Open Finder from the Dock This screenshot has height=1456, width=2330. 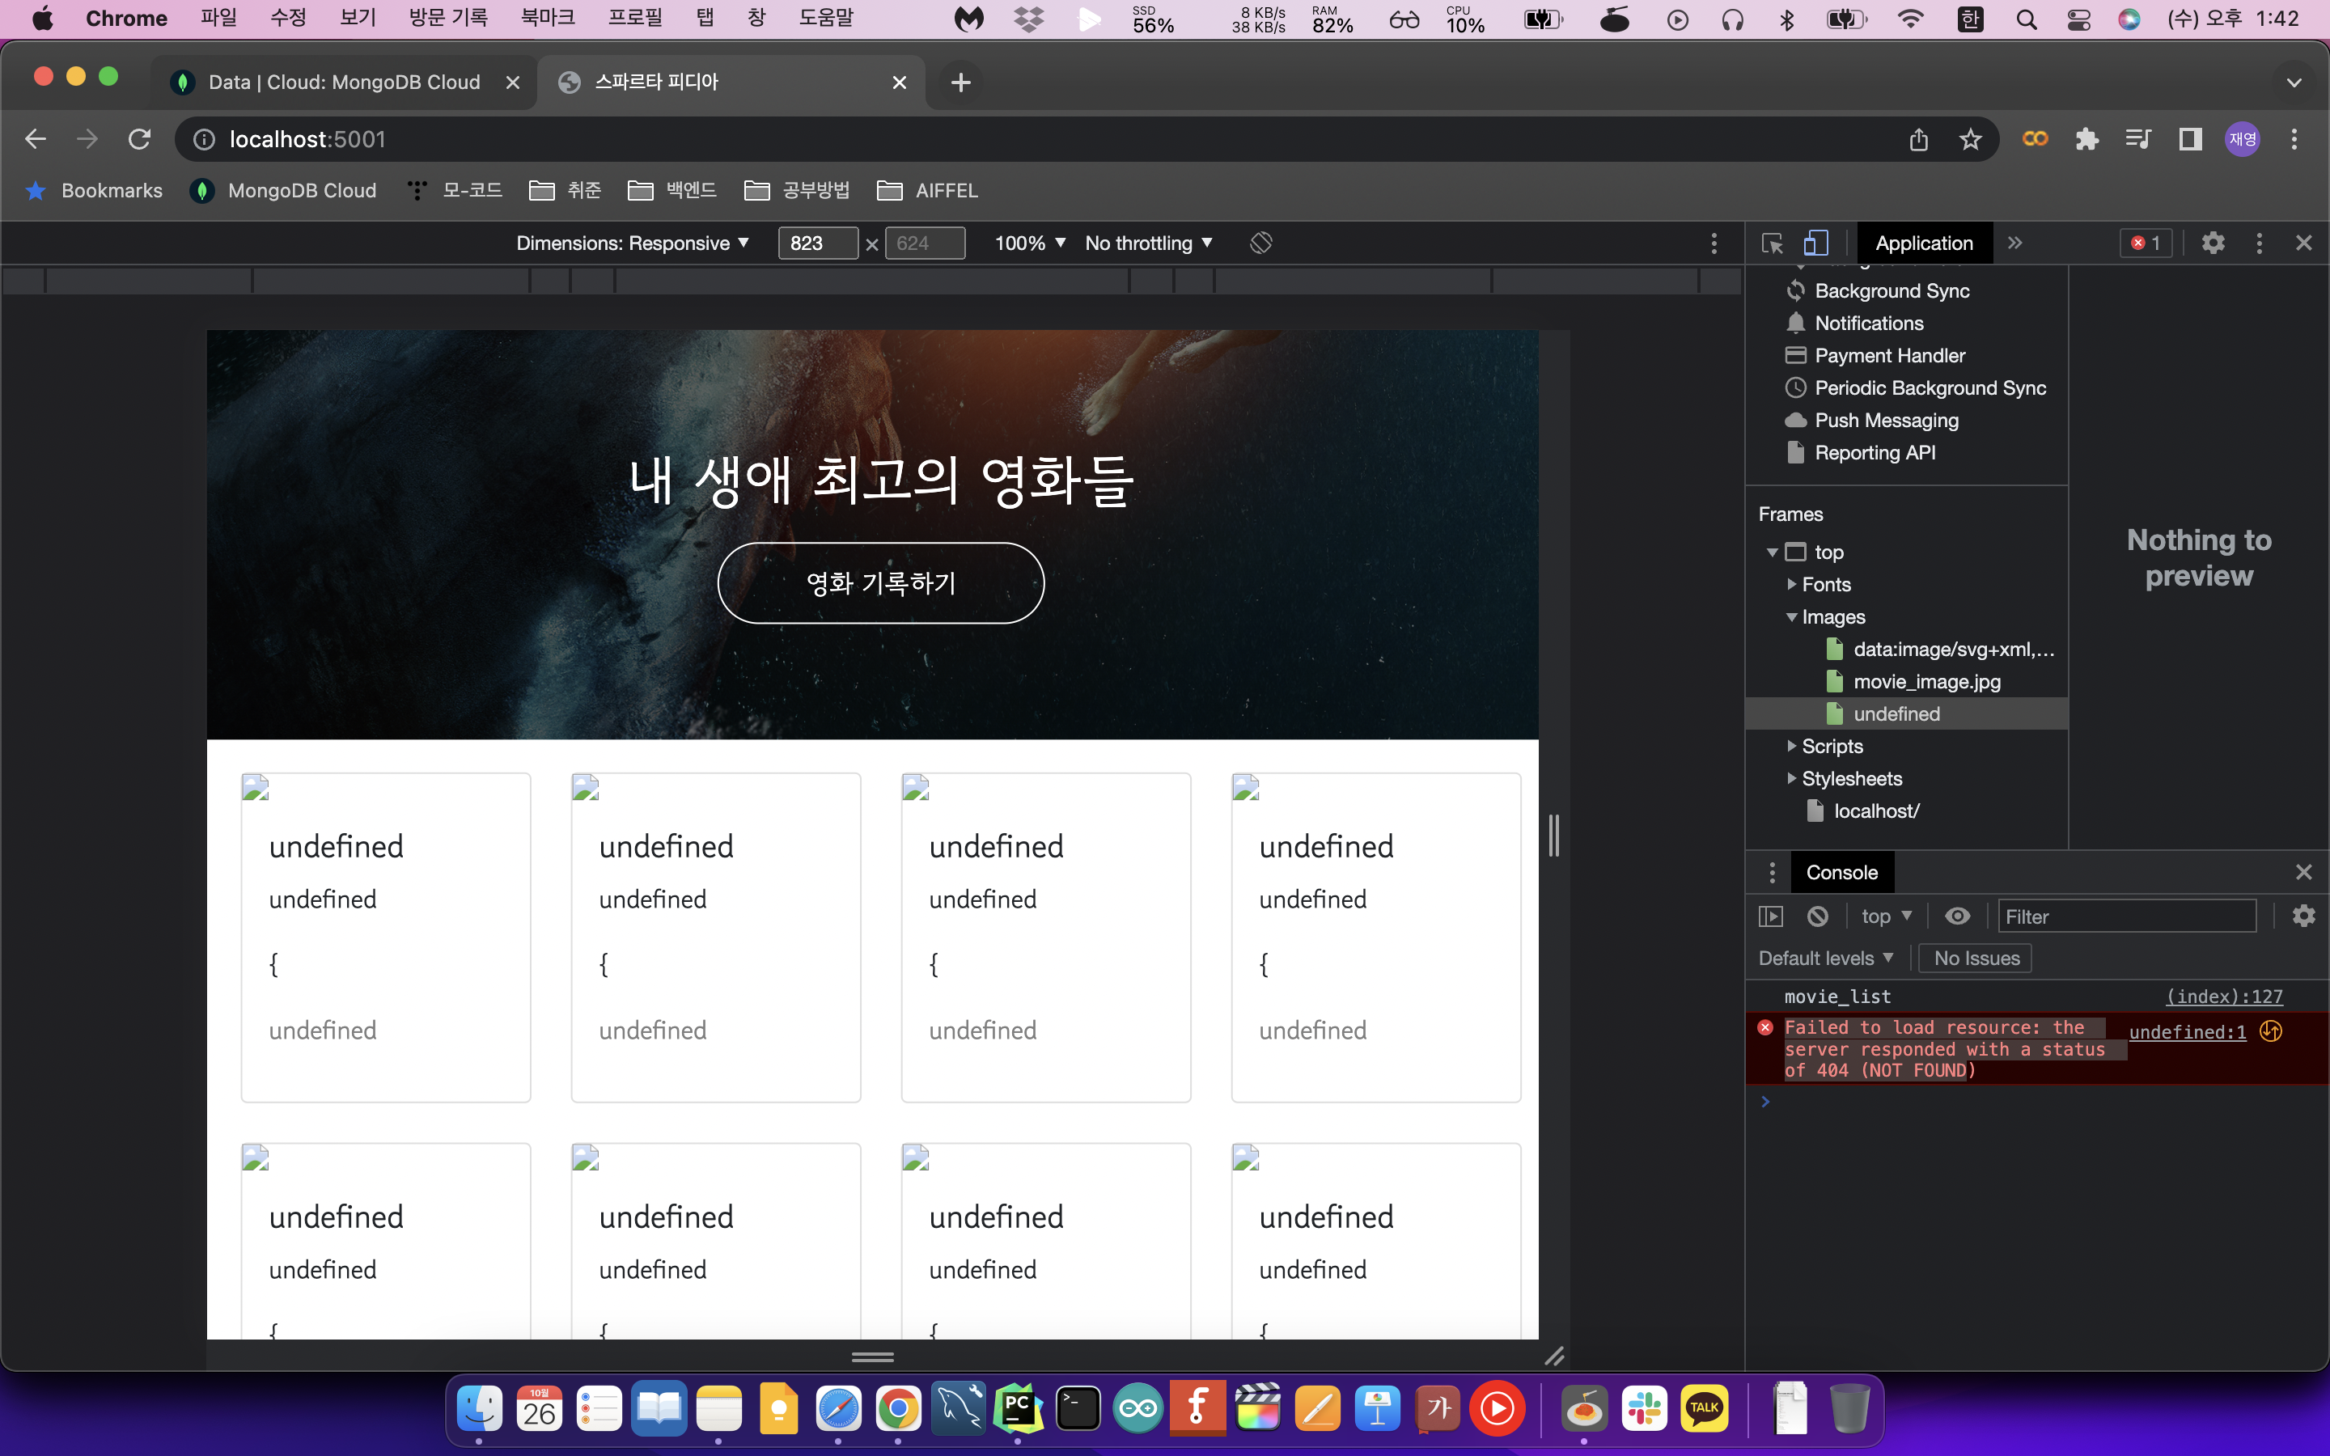coord(478,1409)
